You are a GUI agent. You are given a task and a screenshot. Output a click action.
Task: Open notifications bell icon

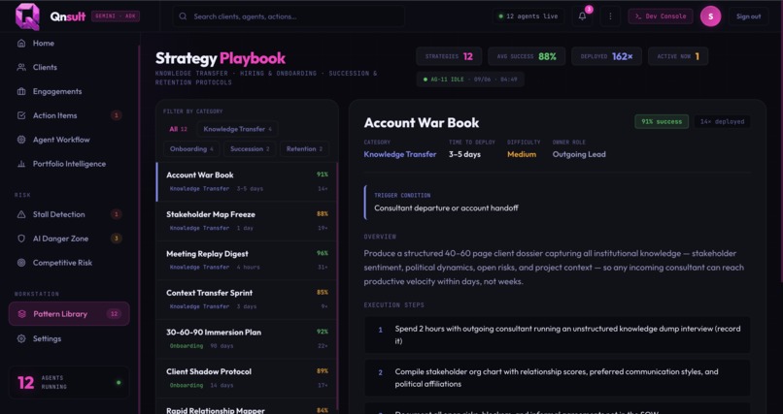point(582,16)
